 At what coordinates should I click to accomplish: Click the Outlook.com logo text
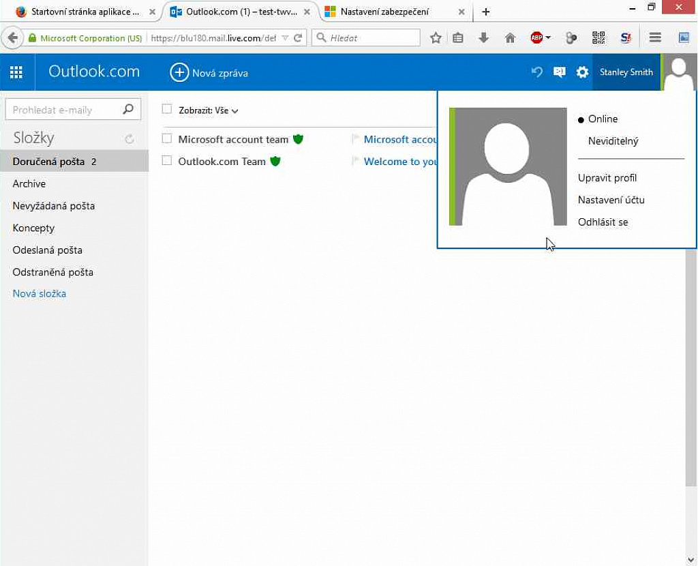(x=94, y=71)
